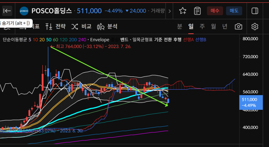Toggle the right side panel icon

point(255,11)
